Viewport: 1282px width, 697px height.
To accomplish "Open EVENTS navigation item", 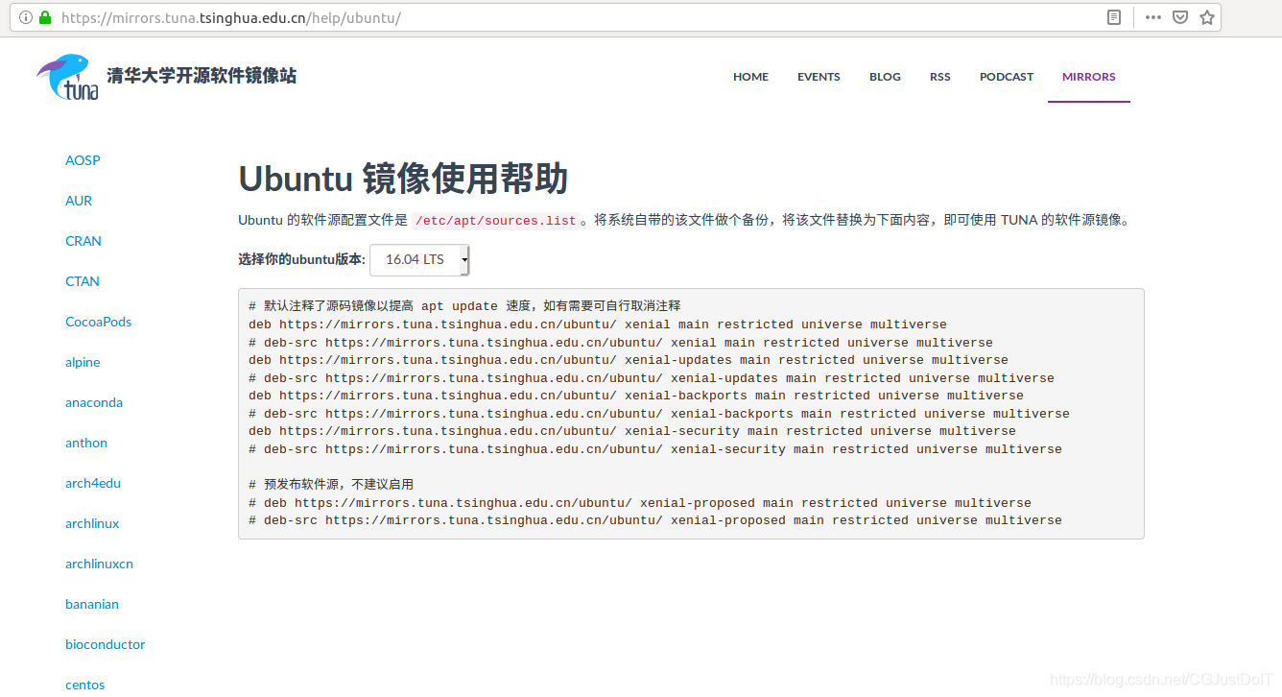I will coord(819,77).
